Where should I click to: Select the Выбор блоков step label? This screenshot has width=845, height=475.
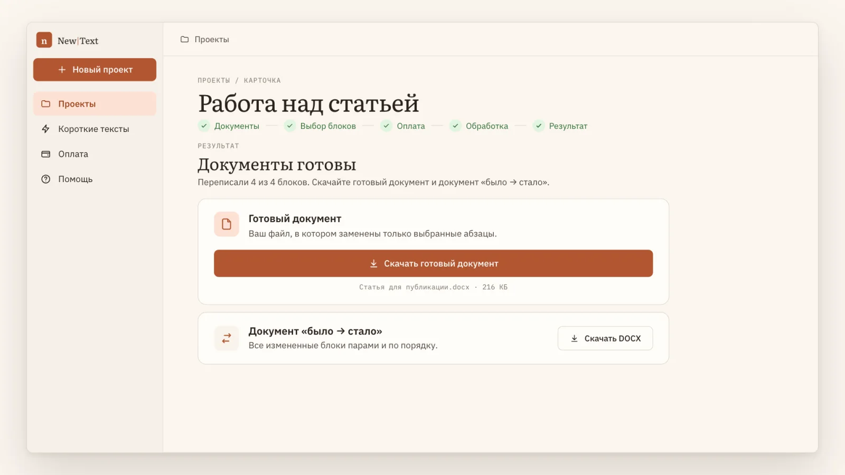click(328, 126)
